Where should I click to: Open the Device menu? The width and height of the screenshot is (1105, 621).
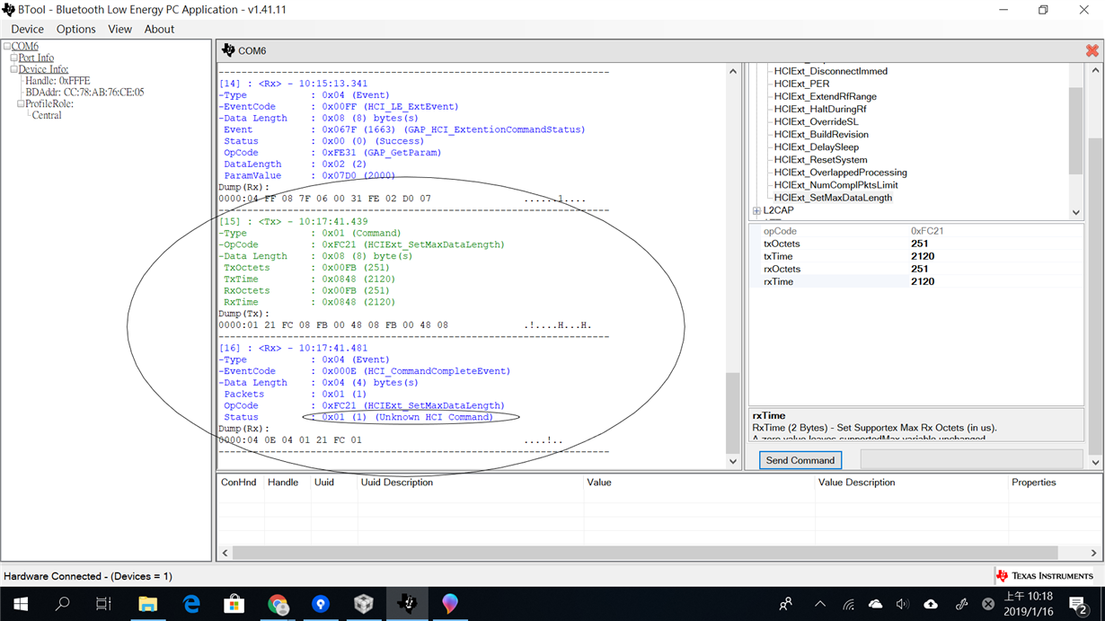(27, 29)
